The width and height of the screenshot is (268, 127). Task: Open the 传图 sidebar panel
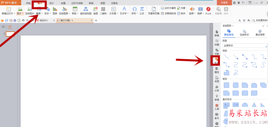point(217,80)
